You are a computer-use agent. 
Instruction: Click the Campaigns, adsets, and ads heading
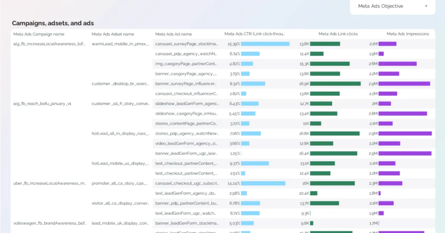(53, 23)
